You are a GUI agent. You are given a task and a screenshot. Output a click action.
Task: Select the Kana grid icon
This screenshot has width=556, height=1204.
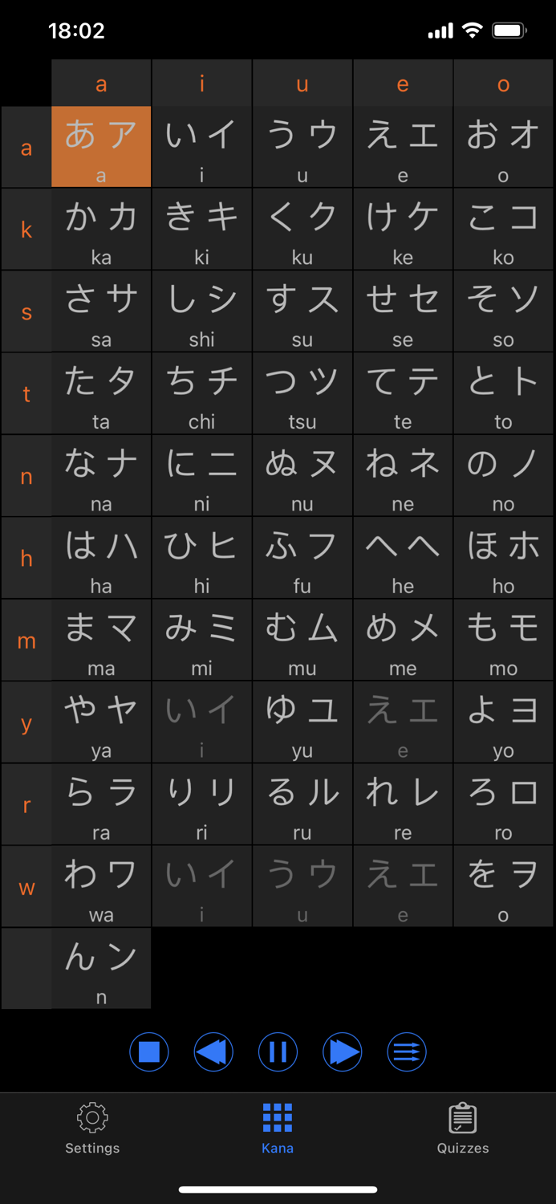278,1116
